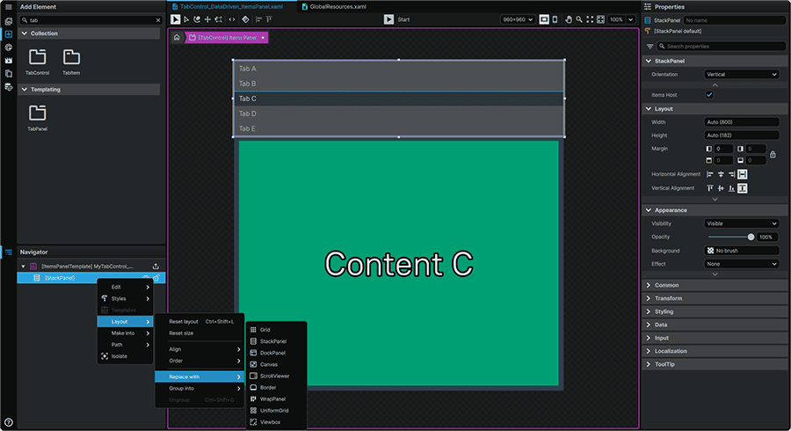
Task: Click the Background brush swatch
Action: click(710, 251)
